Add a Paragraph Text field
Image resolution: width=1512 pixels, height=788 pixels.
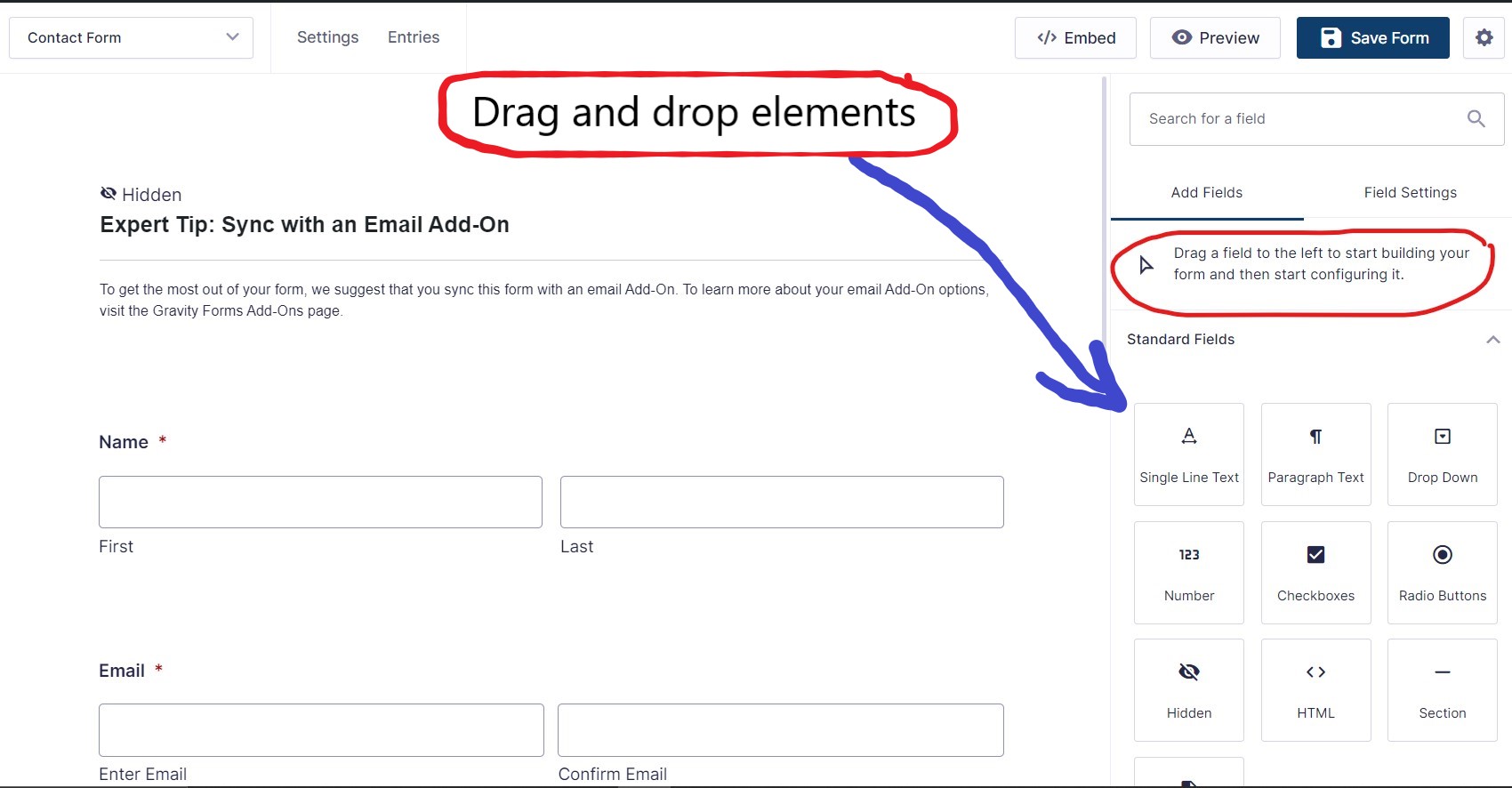pos(1316,454)
